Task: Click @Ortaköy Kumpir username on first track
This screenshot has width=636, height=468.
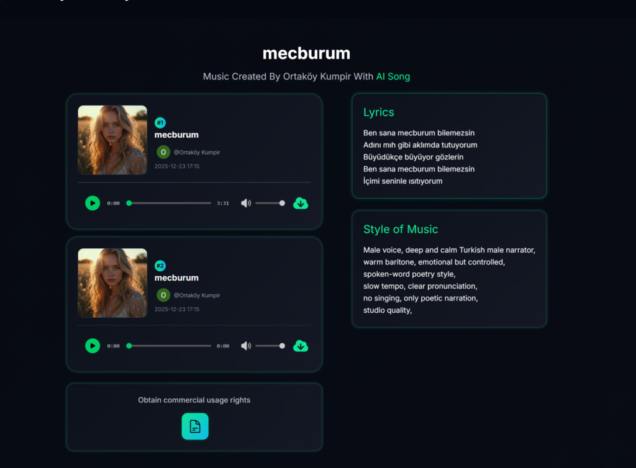Action: (x=197, y=153)
